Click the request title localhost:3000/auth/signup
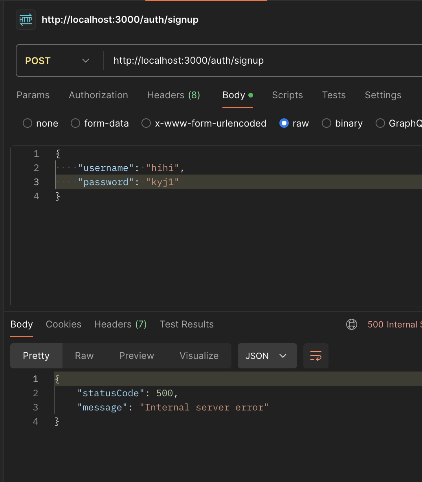The height and width of the screenshot is (482, 422). coord(120,20)
